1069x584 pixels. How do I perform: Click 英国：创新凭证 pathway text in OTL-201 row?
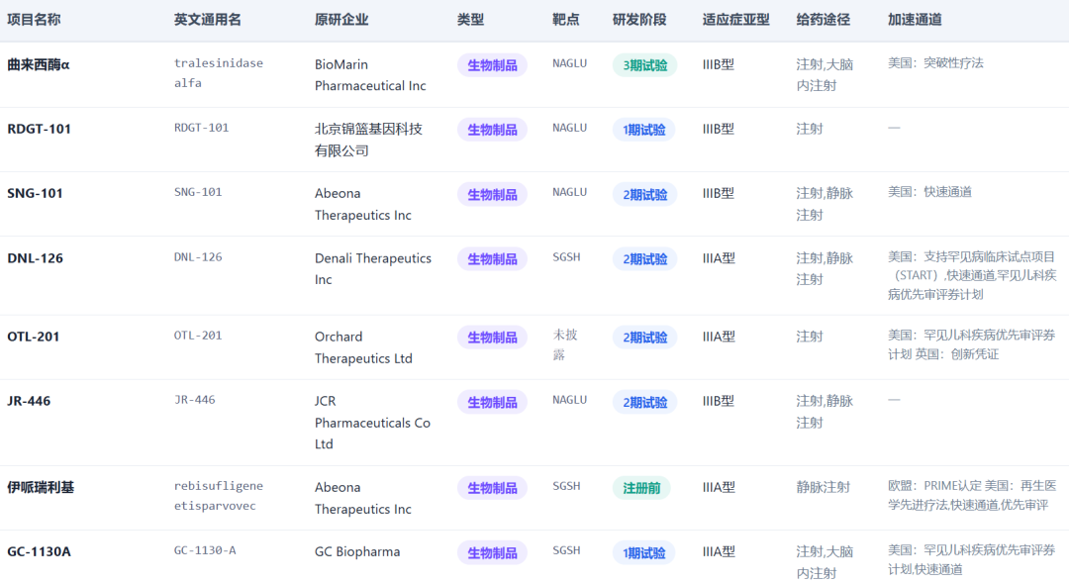point(956,354)
